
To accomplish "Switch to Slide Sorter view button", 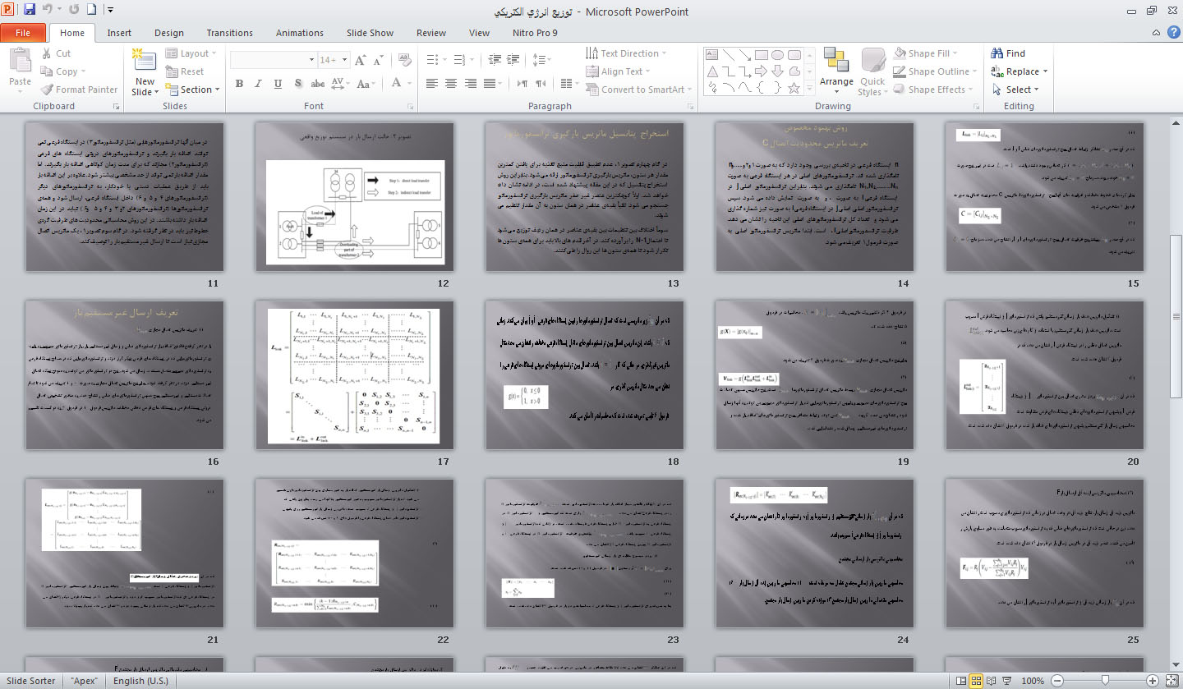I will [x=977, y=681].
